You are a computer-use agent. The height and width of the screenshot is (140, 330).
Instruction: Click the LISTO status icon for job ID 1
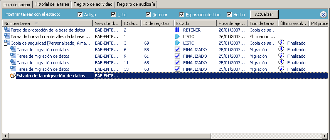(x=177, y=36)
